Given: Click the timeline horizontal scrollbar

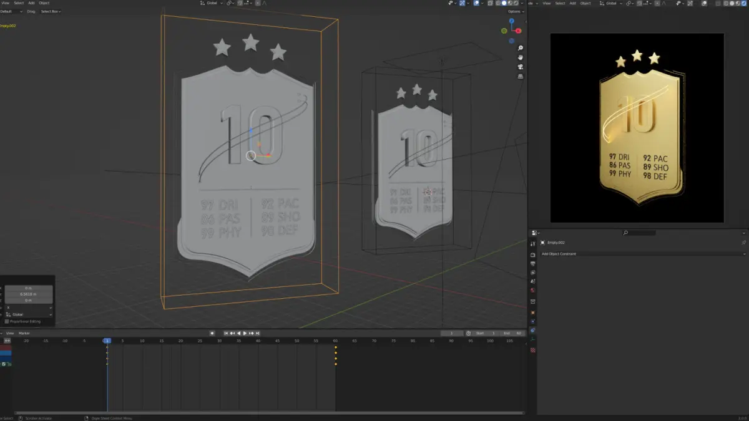Looking at the screenshot, I should (x=268, y=413).
